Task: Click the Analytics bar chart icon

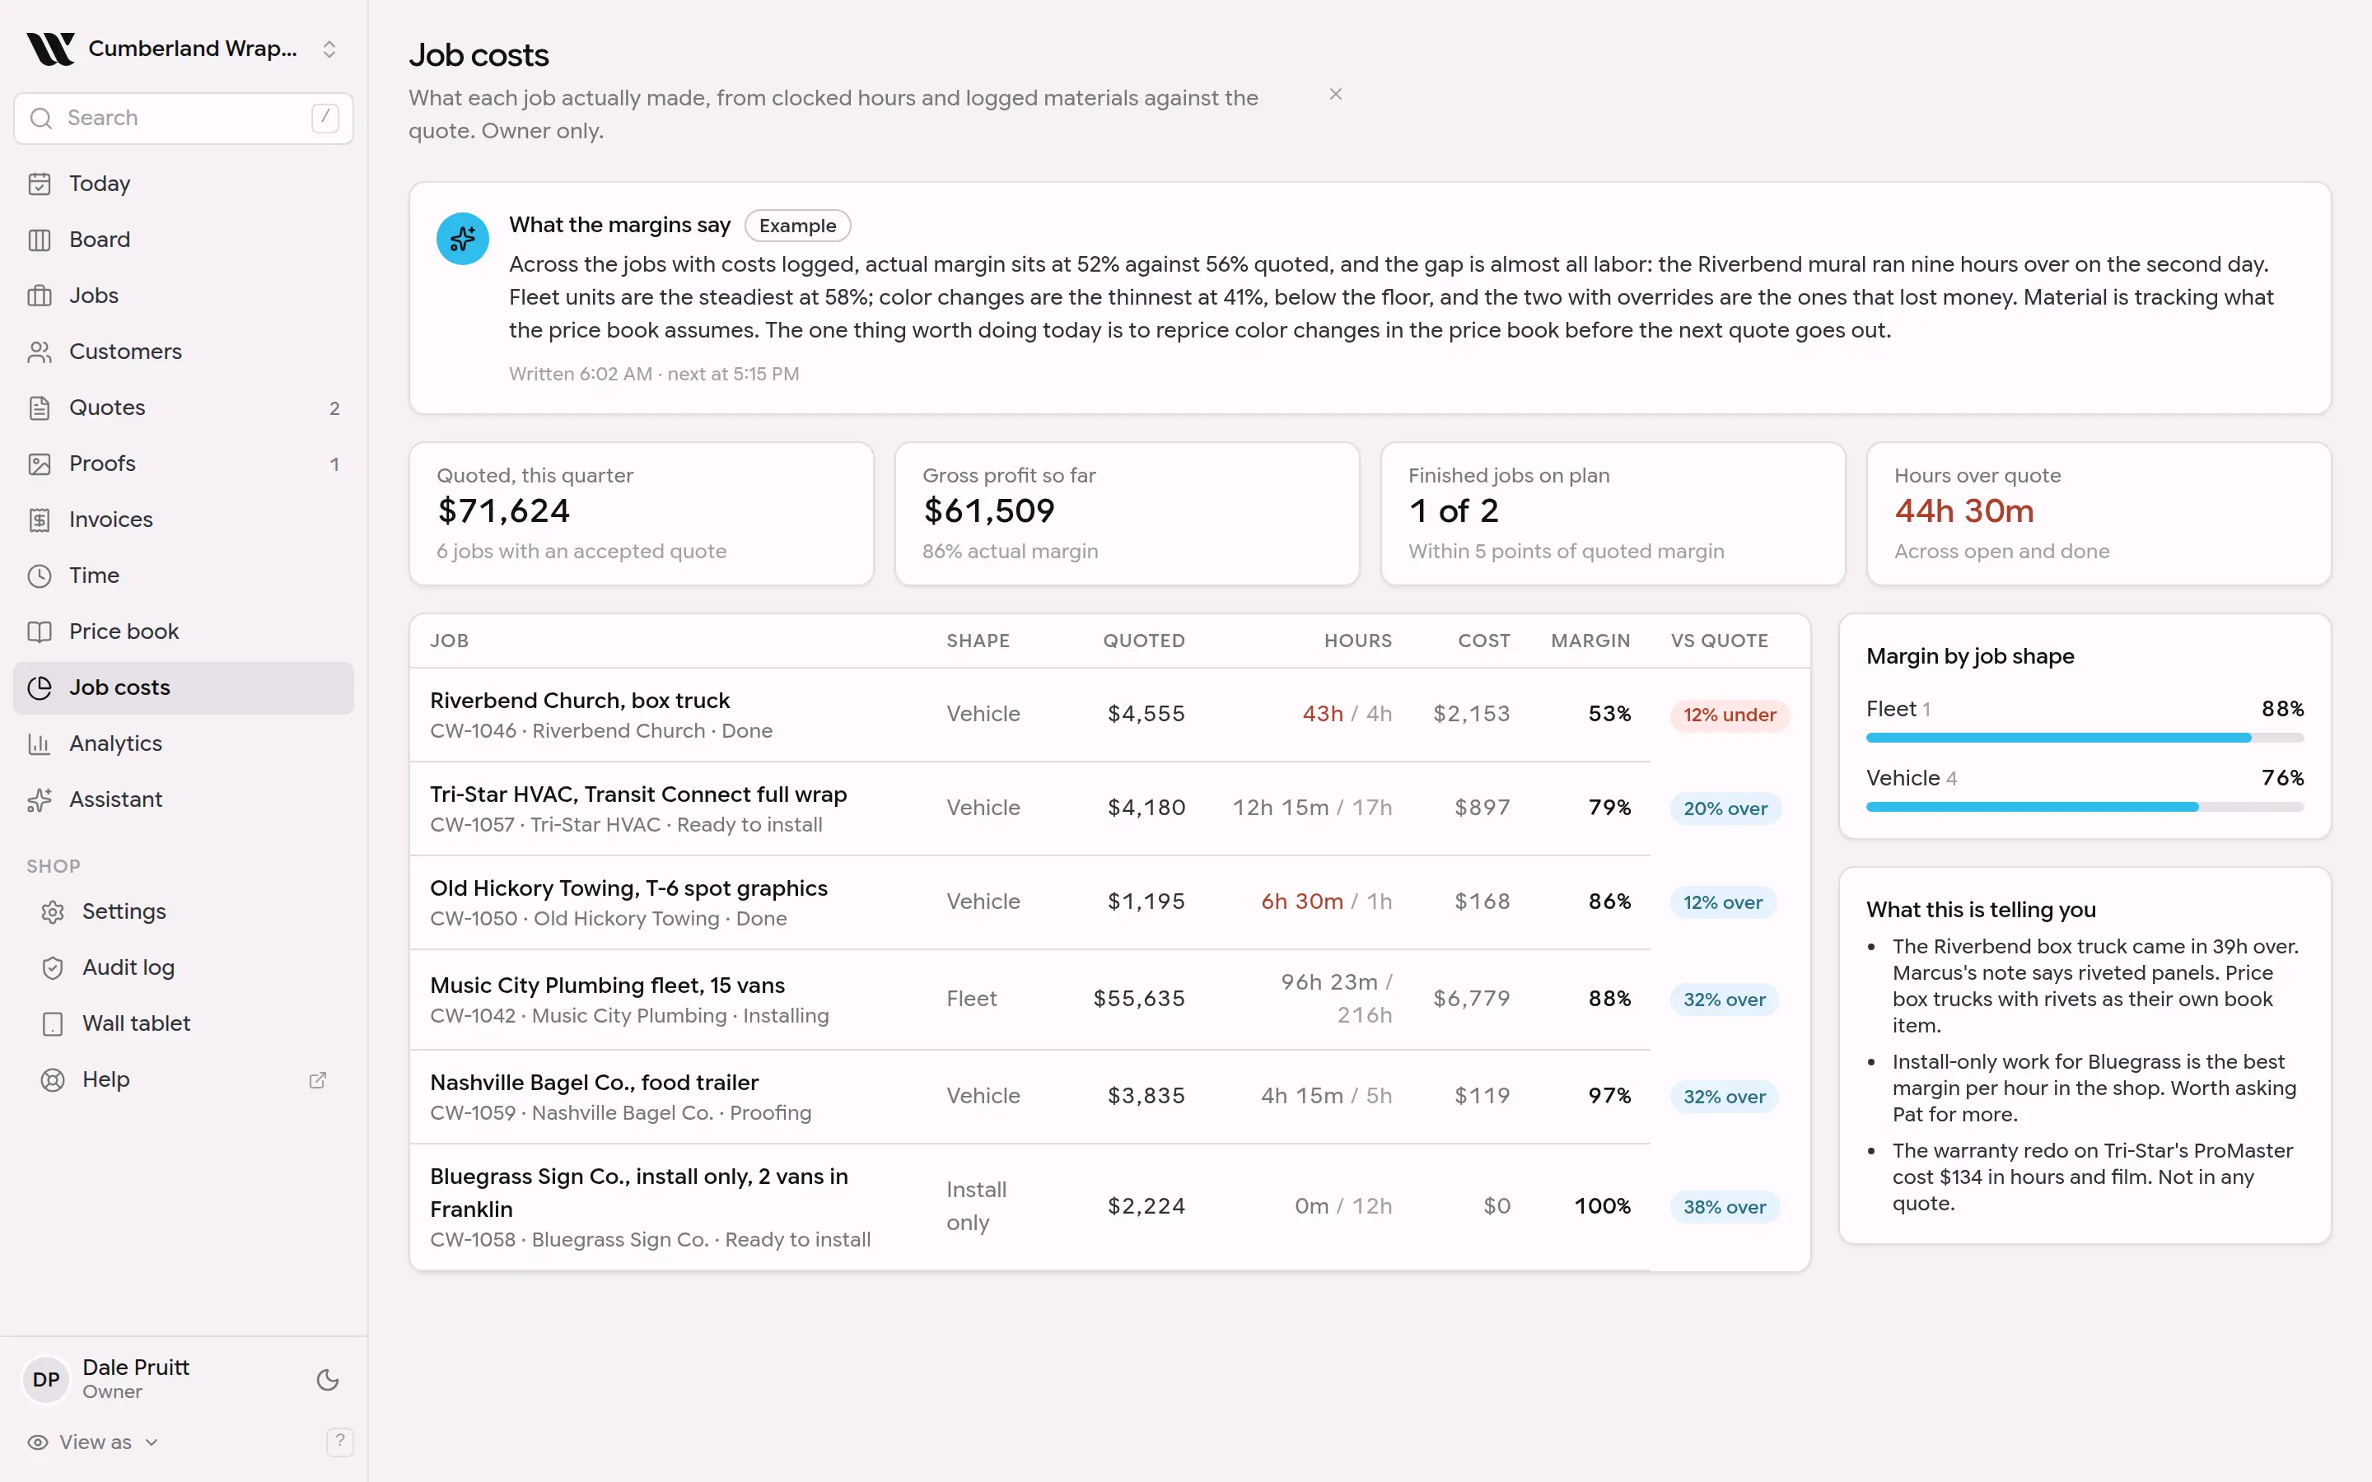Action: (40, 744)
